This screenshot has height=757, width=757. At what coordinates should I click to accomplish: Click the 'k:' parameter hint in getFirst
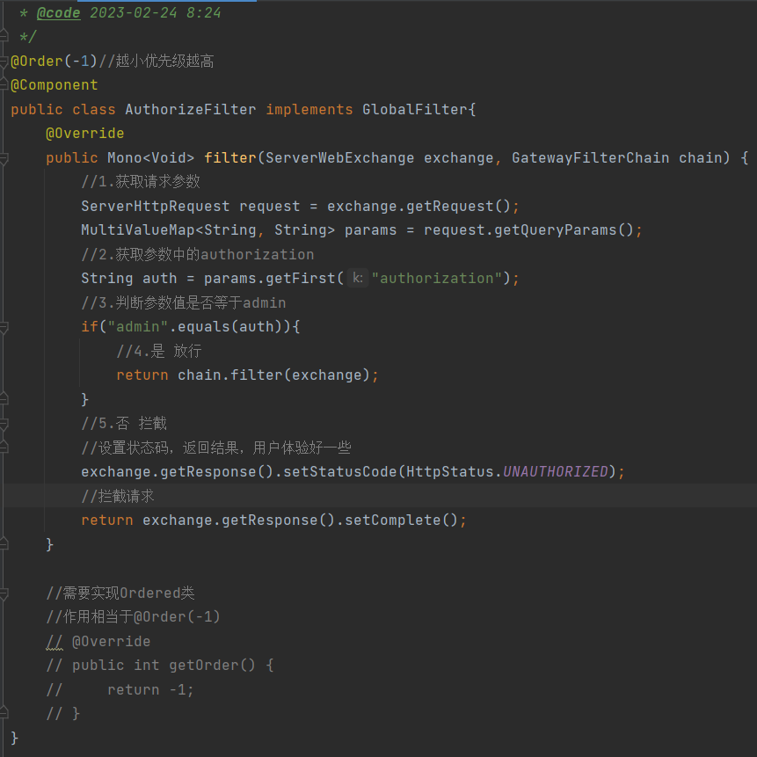pyautogui.click(x=358, y=278)
